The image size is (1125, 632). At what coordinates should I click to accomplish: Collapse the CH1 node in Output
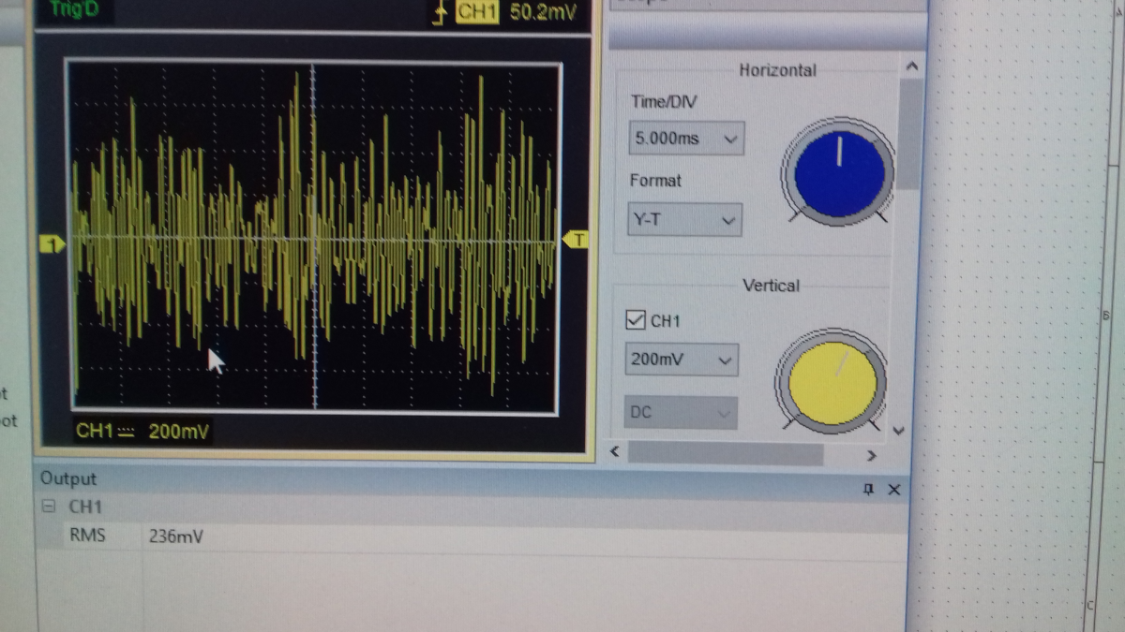click(x=50, y=507)
